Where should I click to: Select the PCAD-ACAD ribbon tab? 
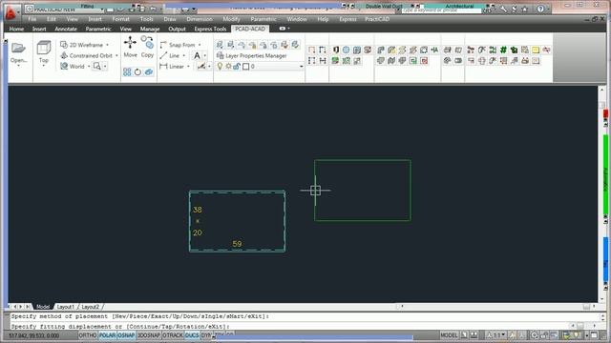250,29
